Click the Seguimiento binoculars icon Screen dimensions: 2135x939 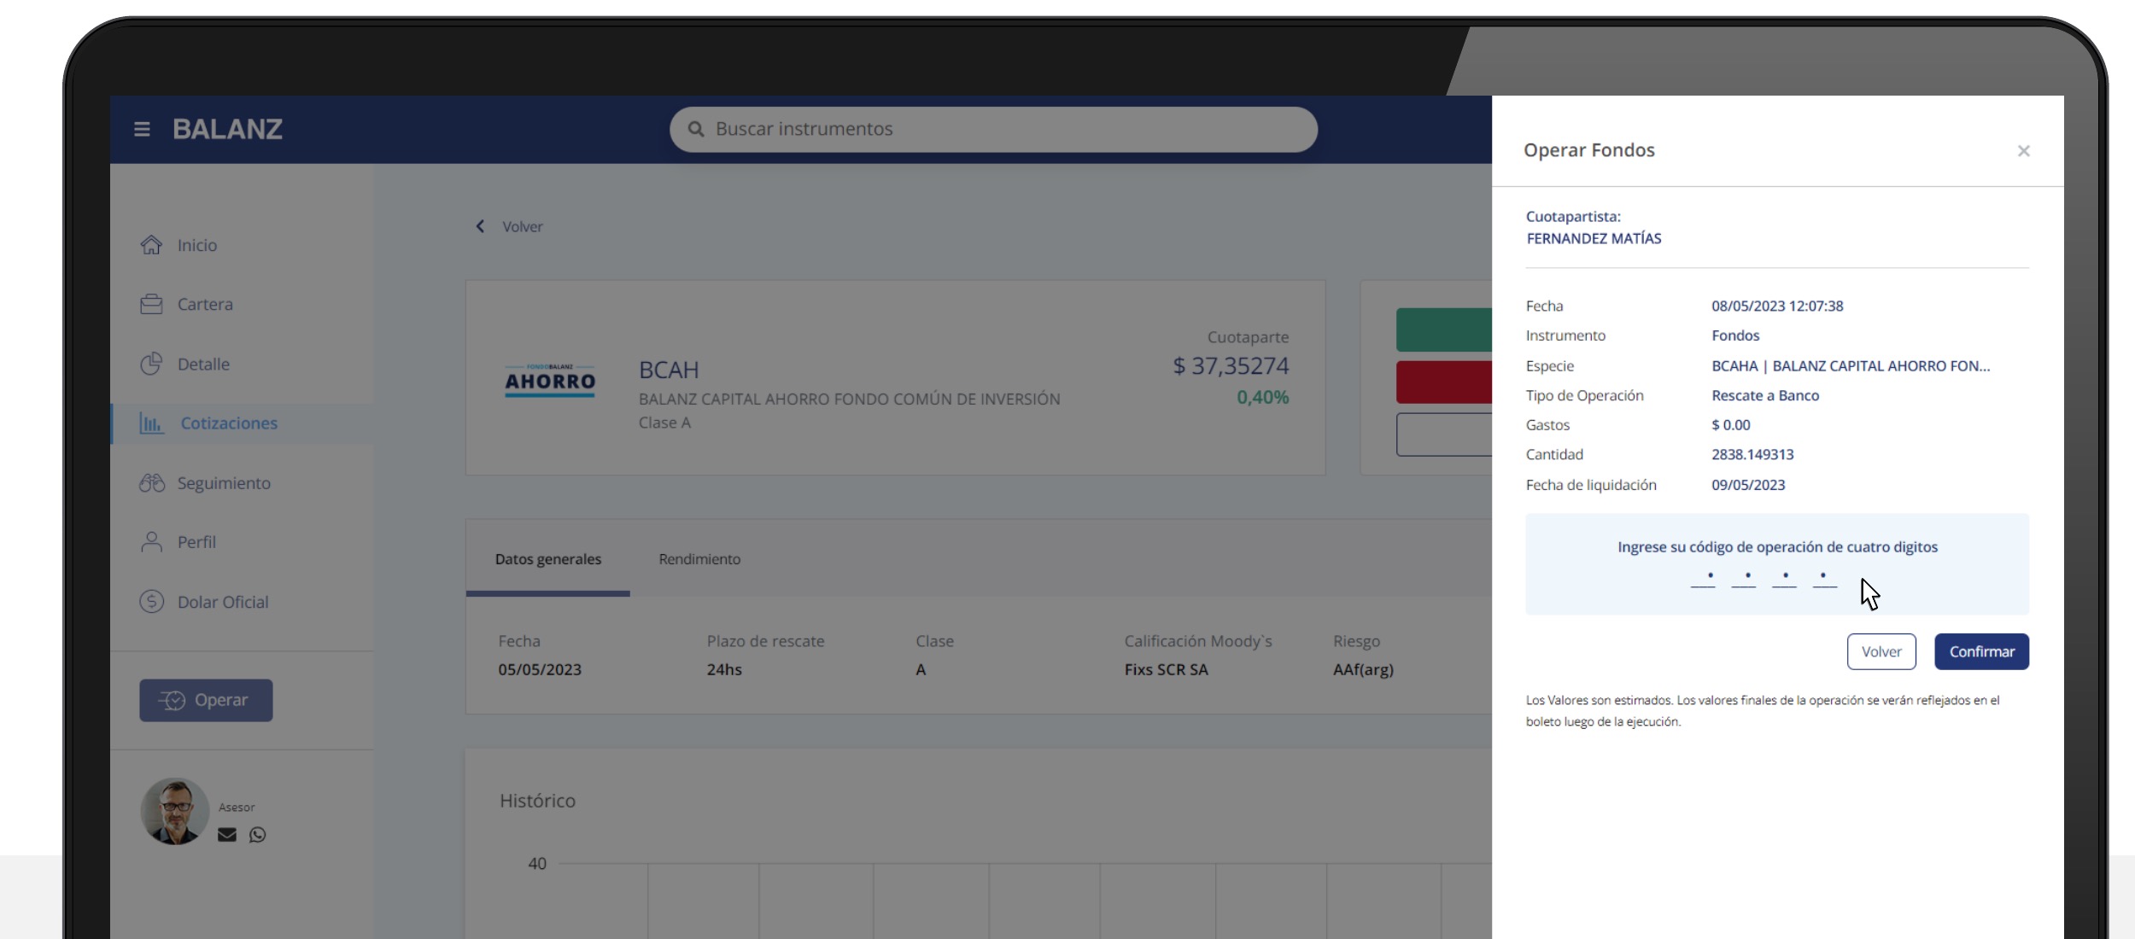pyautogui.click(x=152, y=483)
